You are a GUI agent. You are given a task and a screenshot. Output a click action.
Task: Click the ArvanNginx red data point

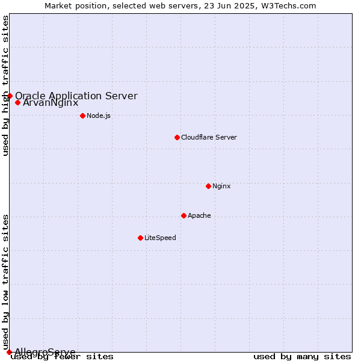[17, 103]
